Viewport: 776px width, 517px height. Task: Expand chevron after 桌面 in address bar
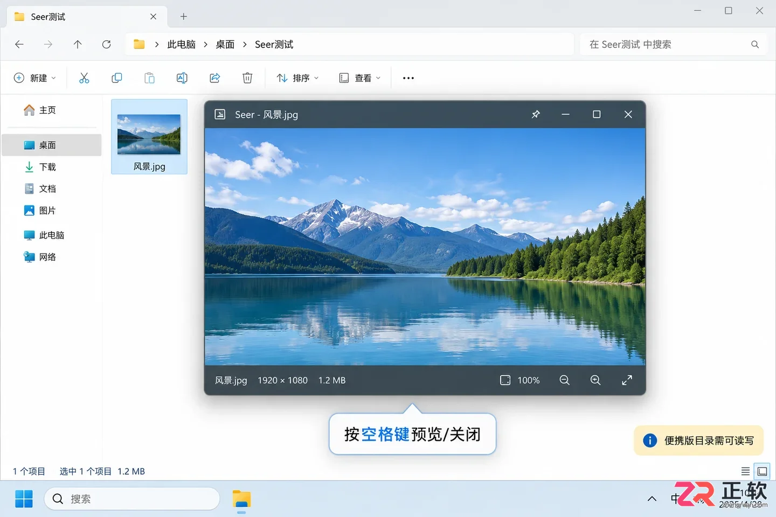point(245,44)
